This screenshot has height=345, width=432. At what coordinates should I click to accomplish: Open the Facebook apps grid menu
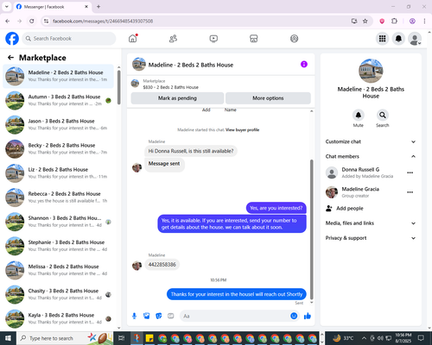point(382,39)
